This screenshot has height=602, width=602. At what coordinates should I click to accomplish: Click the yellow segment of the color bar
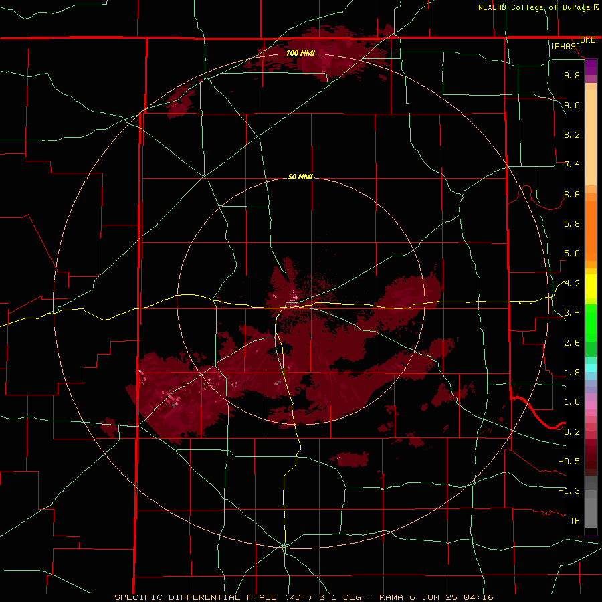coord(591,286)
